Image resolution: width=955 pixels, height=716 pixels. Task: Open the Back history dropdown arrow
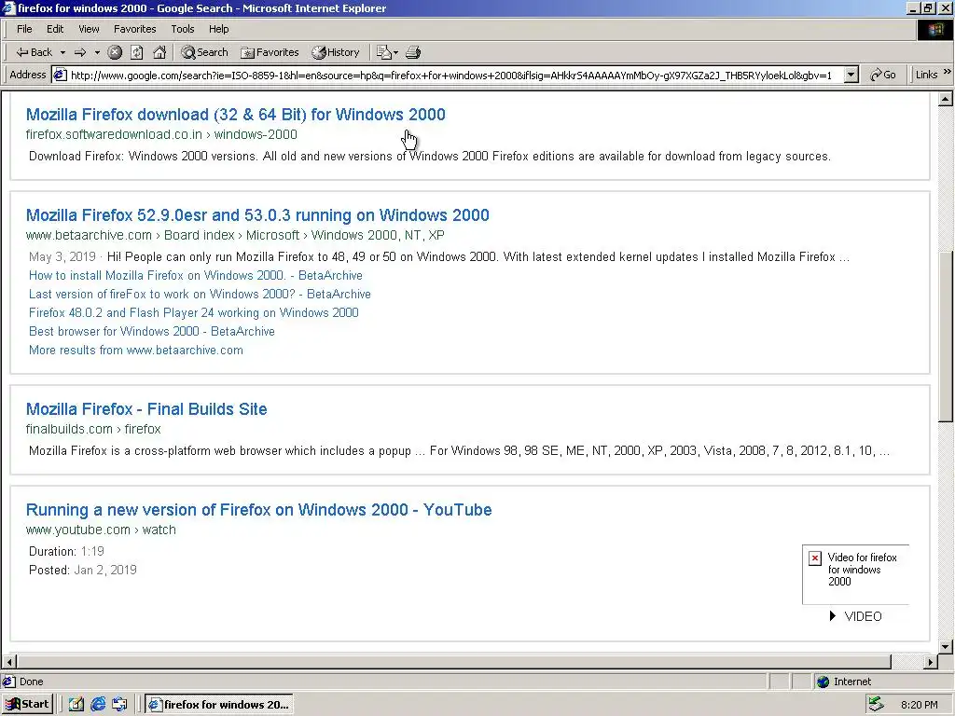(62, 52)
